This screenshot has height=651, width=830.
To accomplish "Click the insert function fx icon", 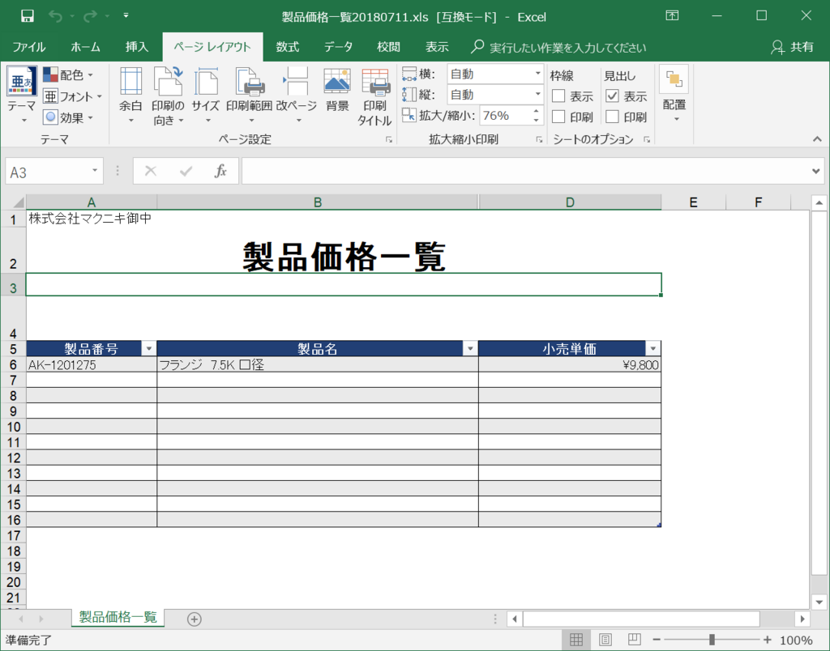I will pyautogui.click(x=220, y=171).
